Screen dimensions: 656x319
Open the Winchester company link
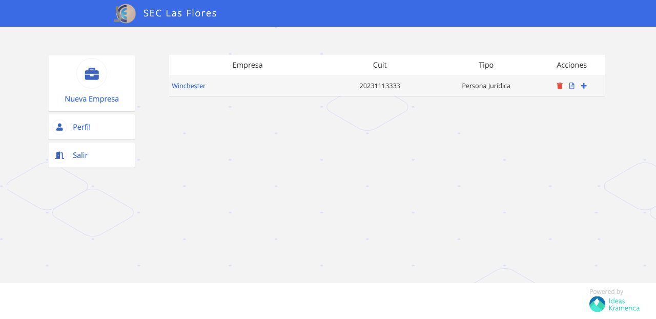(189, 86)
